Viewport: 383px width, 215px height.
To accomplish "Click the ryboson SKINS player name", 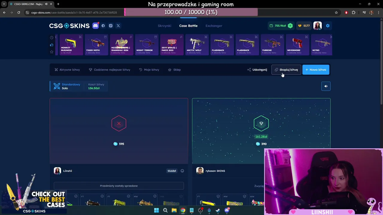I will (215, 171).
